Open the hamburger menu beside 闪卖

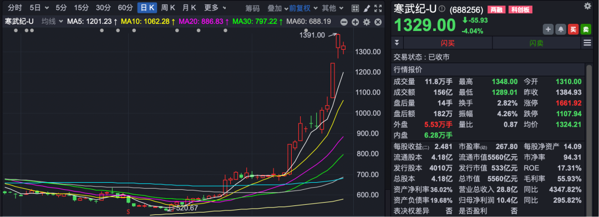coord(587,43)
